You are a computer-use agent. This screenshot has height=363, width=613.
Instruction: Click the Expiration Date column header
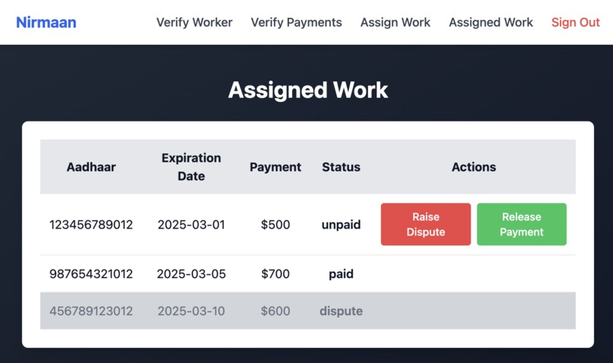[191, 167]
